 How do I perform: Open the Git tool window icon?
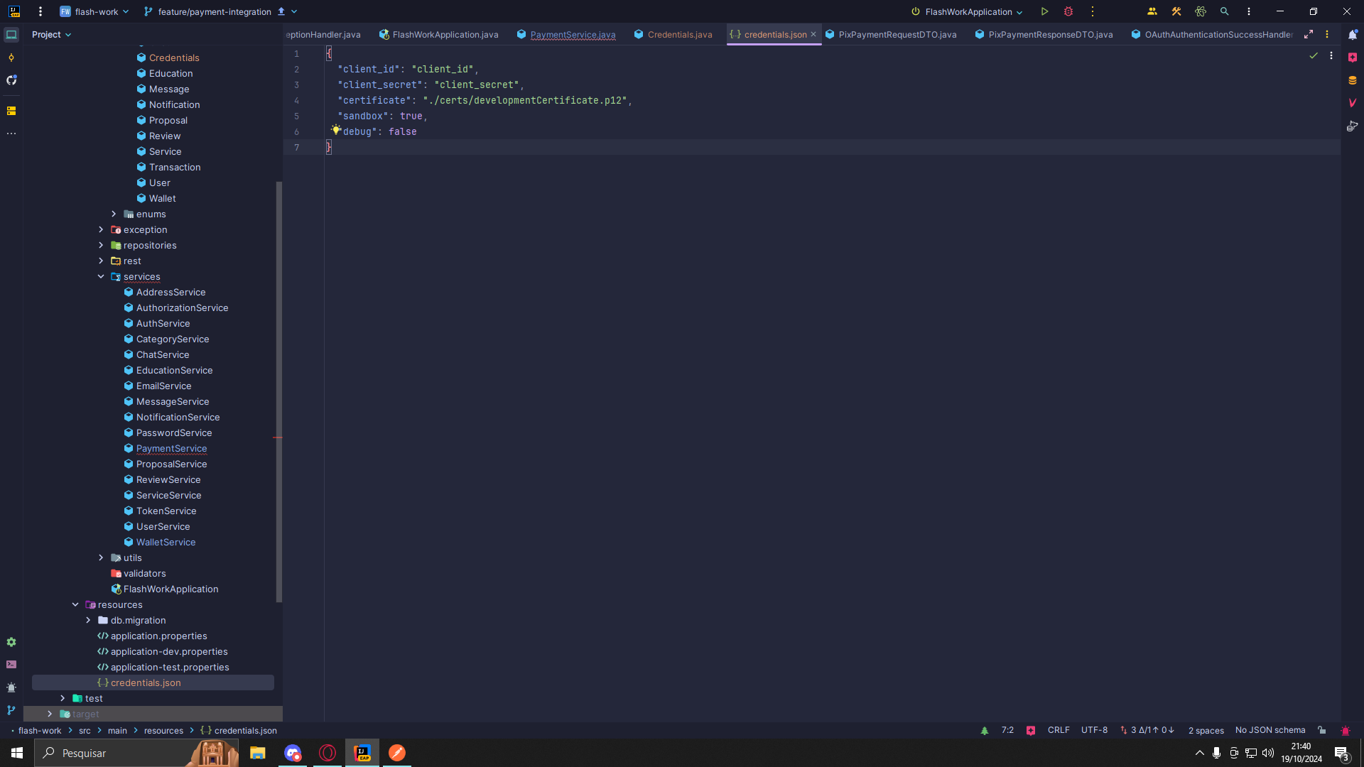[x=11, y=710]
